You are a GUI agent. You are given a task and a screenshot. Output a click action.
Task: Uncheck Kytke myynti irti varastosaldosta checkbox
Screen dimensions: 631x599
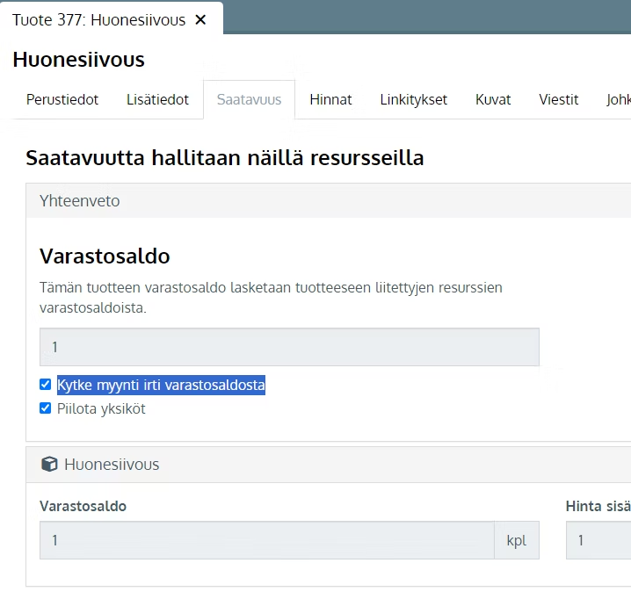click(x=46, y=385)
